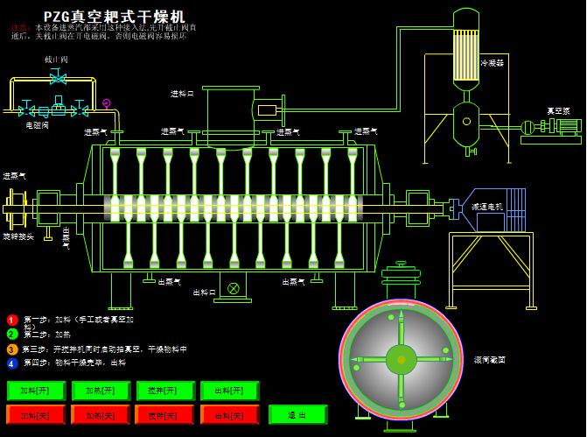
Task: Stop stirring with 搅拌[关]
Action: pos(165,414)
